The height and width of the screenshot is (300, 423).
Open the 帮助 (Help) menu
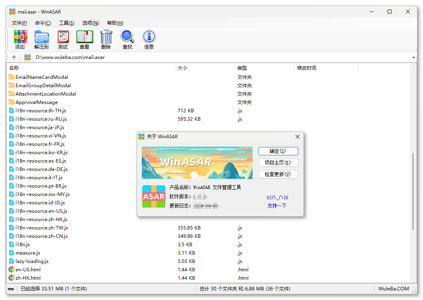[x=115, y=23]
